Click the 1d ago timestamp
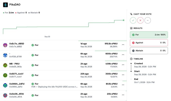 click(x=84, y=44)
